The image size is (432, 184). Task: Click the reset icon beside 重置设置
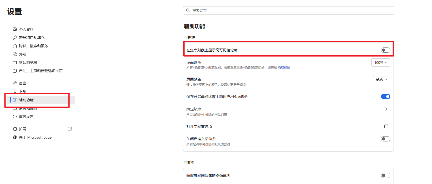point(15,117)
